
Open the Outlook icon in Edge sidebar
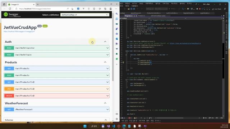[x=117, y=39]
